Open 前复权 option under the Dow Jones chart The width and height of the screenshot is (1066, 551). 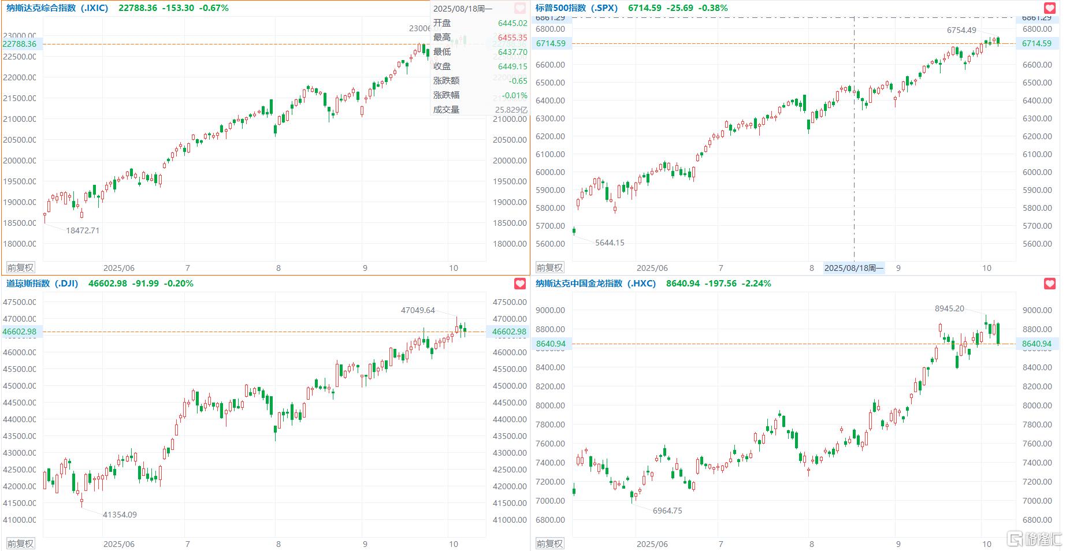click(20, 543)
